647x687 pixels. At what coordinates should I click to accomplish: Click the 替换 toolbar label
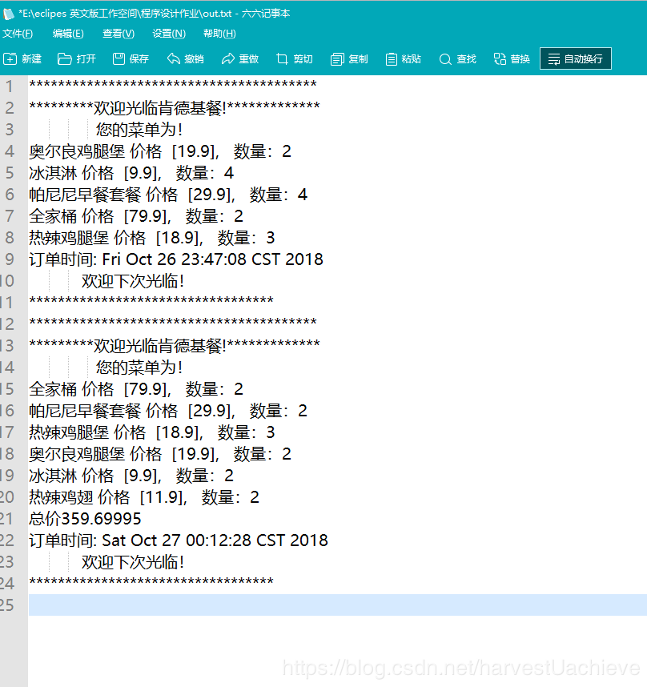tap(520, 58)
